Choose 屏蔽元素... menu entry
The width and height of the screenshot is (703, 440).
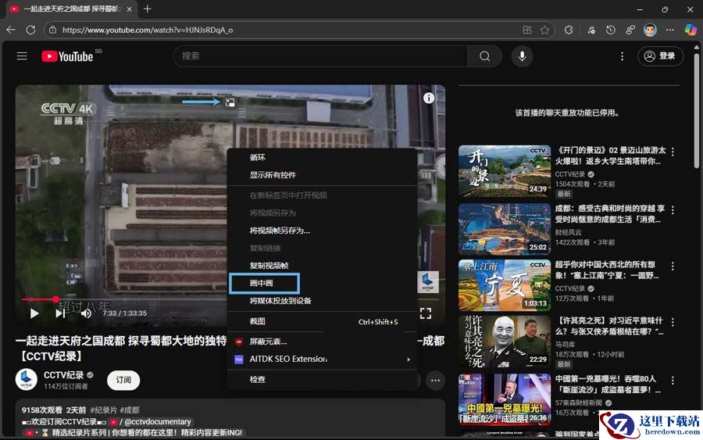point(322,342)
